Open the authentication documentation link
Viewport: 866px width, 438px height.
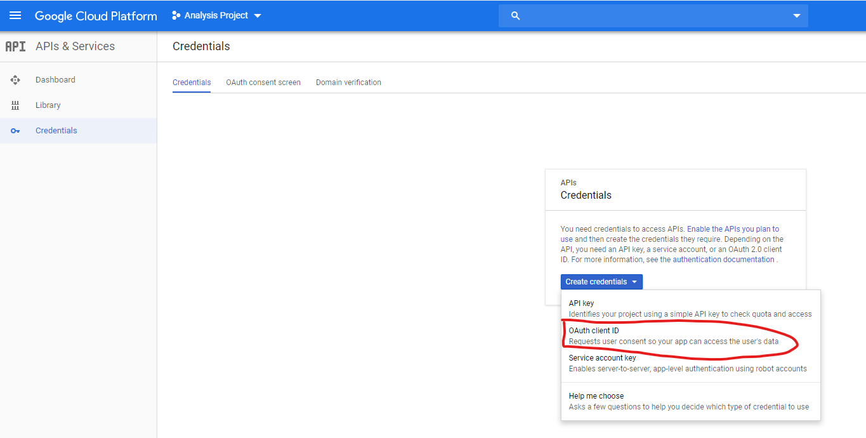(723, 260)
